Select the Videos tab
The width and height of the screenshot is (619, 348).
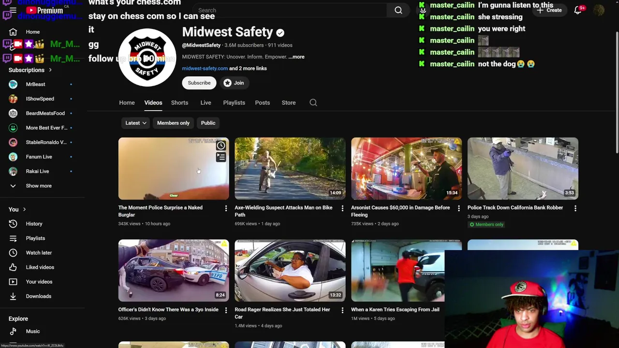[x=153, y=102]
